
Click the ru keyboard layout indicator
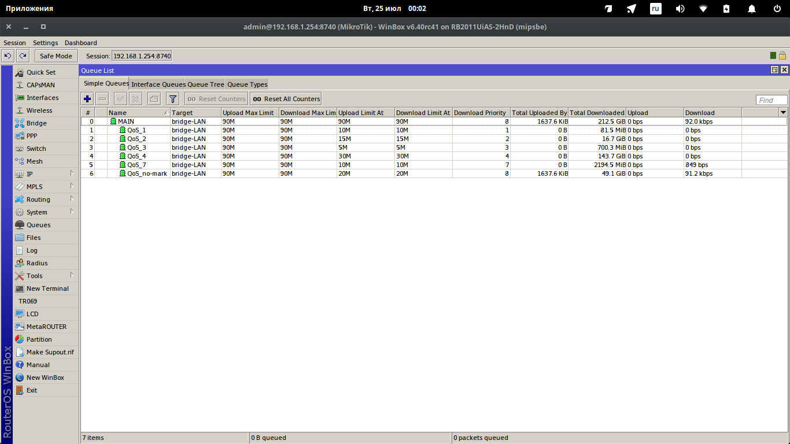655,9
